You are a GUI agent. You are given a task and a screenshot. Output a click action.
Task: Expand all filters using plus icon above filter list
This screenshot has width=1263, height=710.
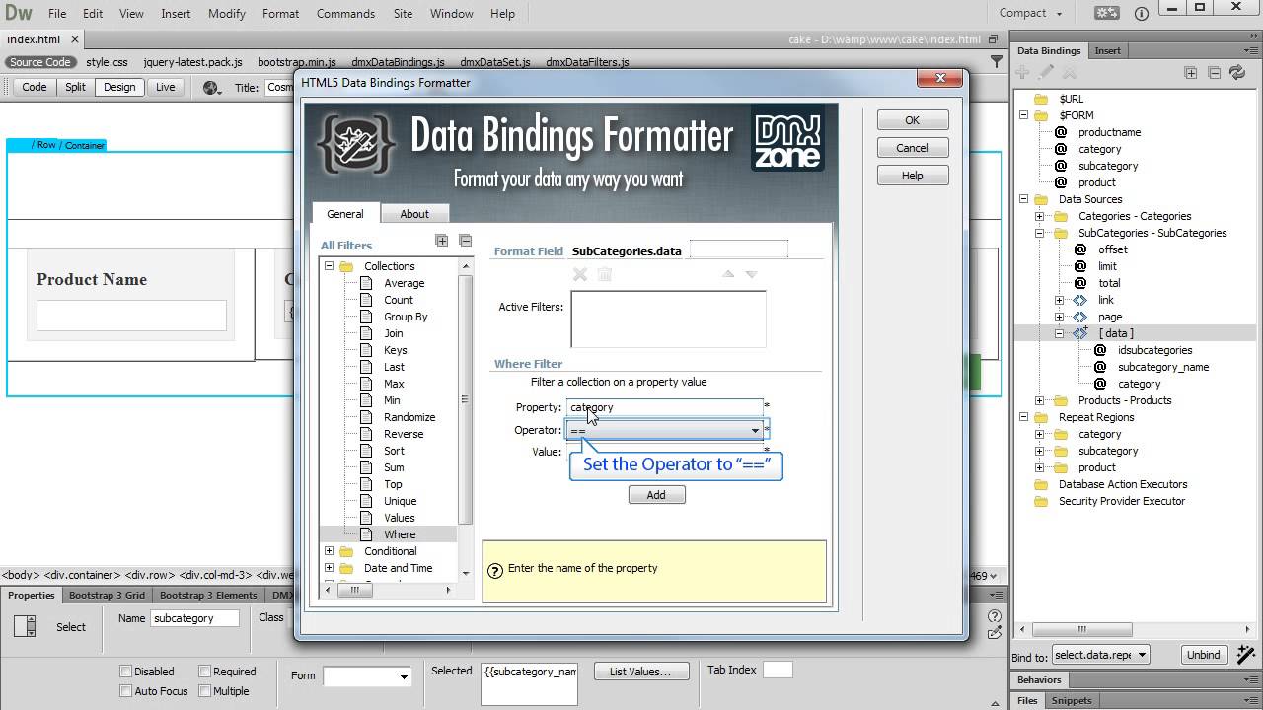pos(442,241)
